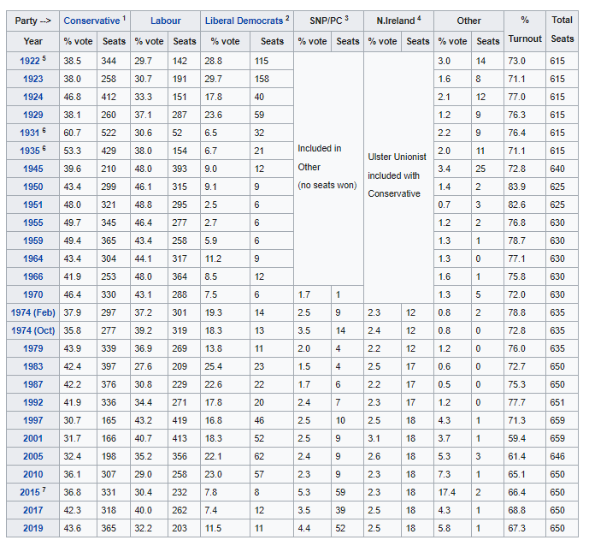Open the 1955 election link
This screenshot has width=589, height=546.
(x=33, y=223)
